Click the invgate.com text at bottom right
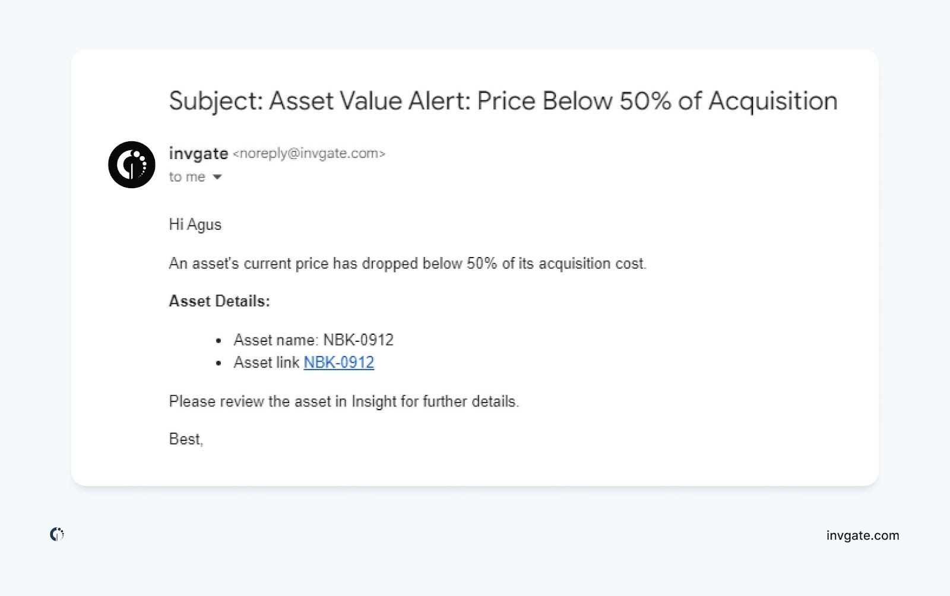The image size is (950, 596). (x=862, y=535)
